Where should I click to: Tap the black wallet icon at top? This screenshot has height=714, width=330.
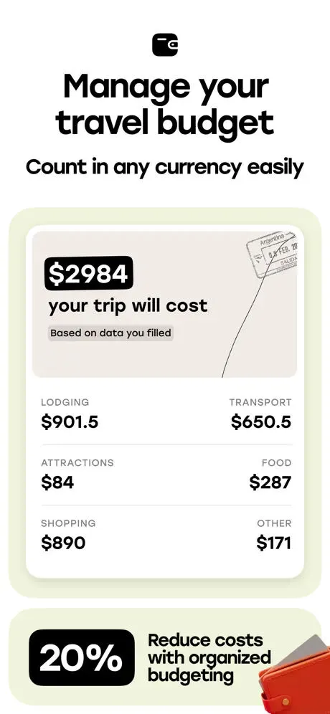(165, 45)
